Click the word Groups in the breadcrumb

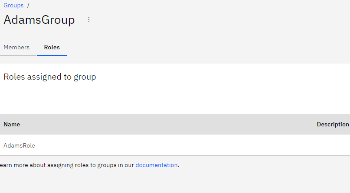pyautogui.click(x=13, y=5)
